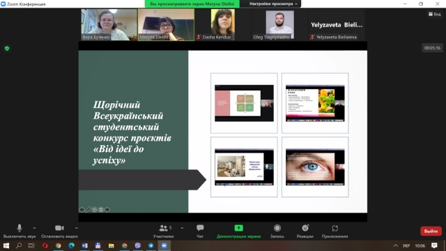The width and height of the screenshot is (446, 251).
Task: Click the financial plan screenshot with salad image
Action: pyautogui.click(x=315, y=103)
